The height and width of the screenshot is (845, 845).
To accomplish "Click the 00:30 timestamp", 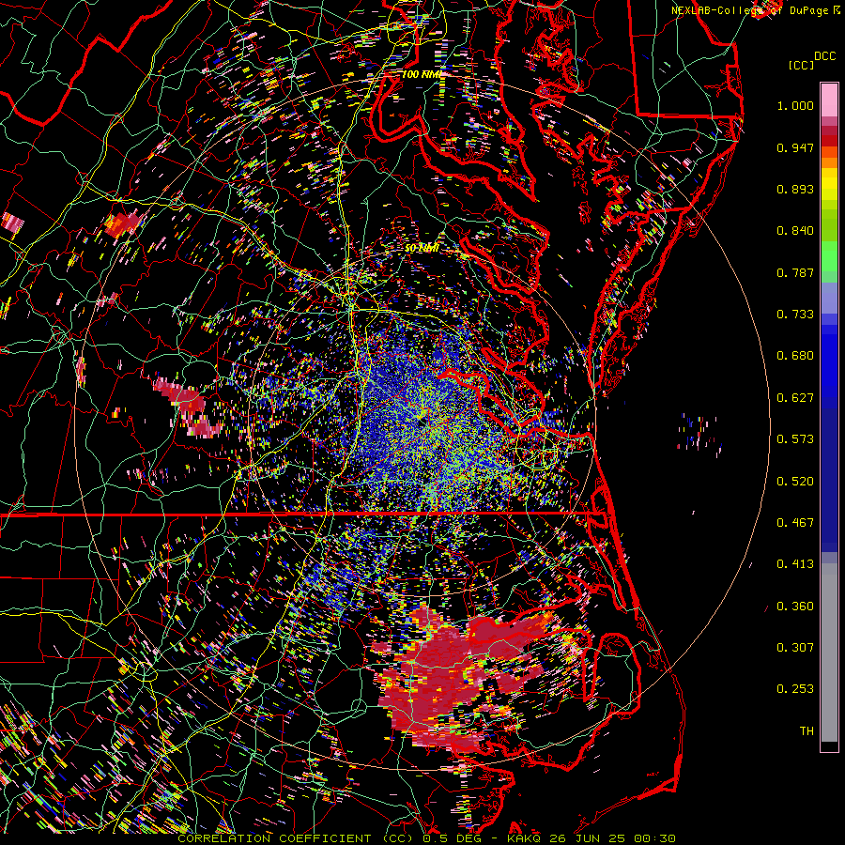I will coord(653,838).
